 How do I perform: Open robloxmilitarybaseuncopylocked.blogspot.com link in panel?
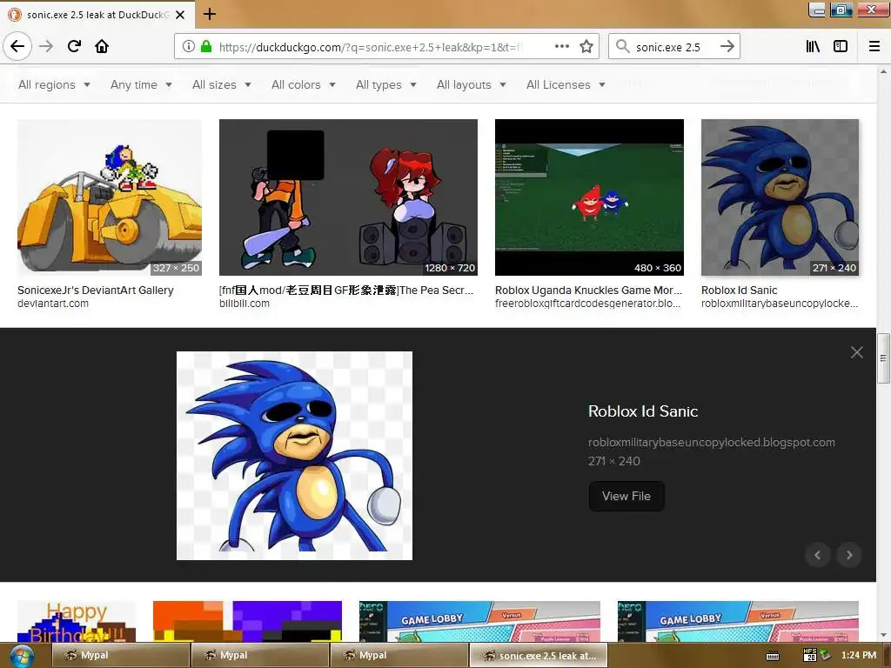click(712, 442)
